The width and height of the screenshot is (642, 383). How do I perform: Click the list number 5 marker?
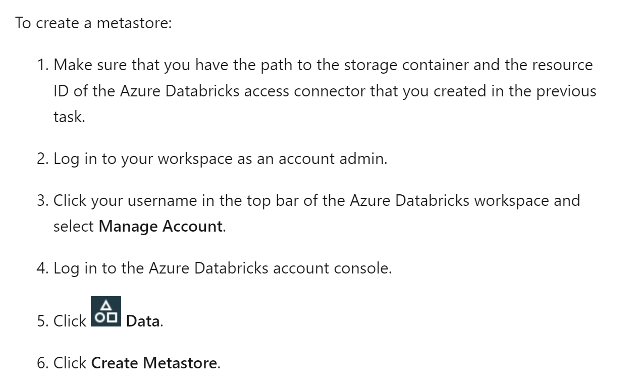[x=42, y=321]
